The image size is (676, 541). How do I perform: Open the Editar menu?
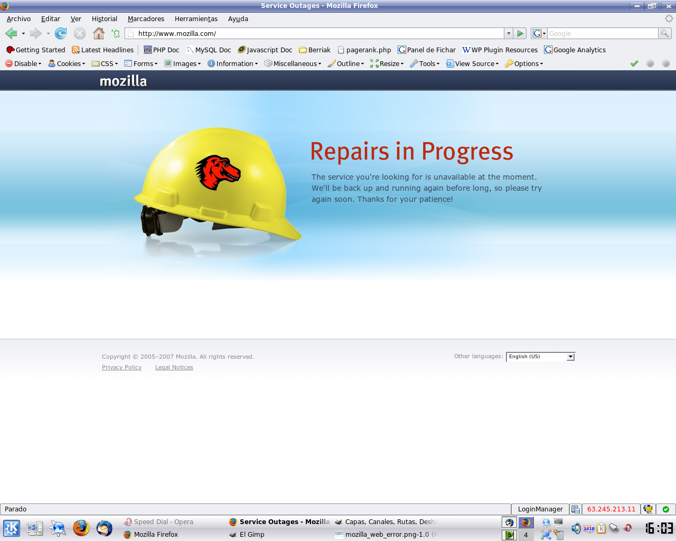pyautogui.click(x=51, y=18)
